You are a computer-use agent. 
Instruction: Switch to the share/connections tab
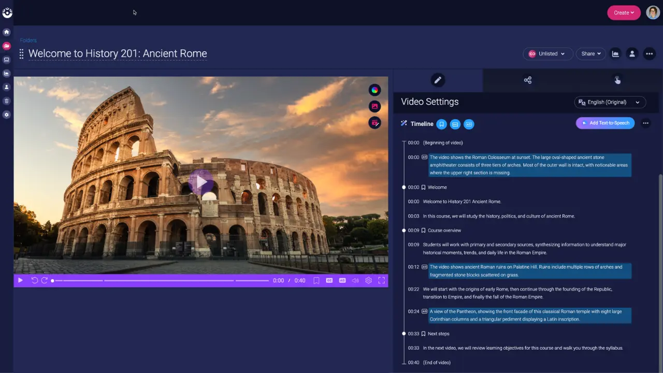point(527,80)
